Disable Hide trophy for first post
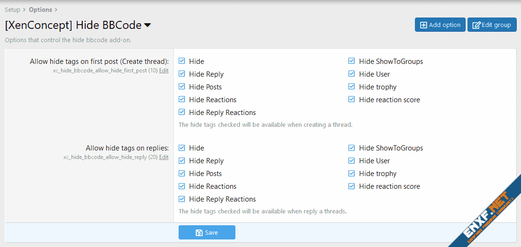The image size is (521, 247). point(351,87)
